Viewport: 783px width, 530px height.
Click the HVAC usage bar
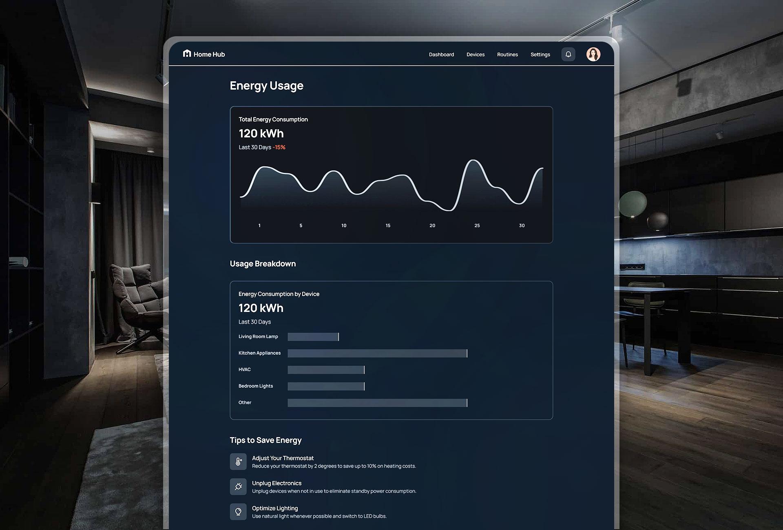point(326,370)
